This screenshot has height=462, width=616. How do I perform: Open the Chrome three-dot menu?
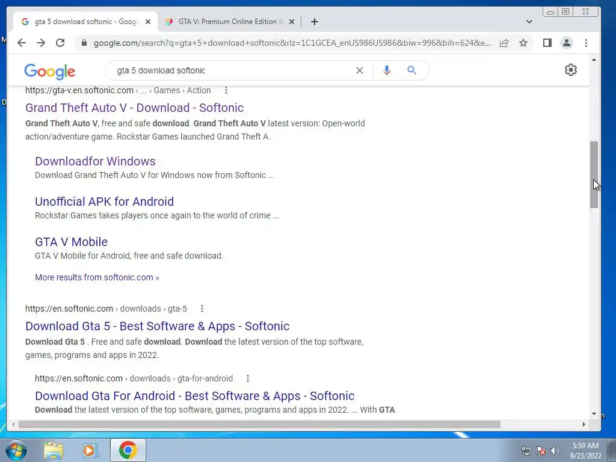[x=586, y=43]
